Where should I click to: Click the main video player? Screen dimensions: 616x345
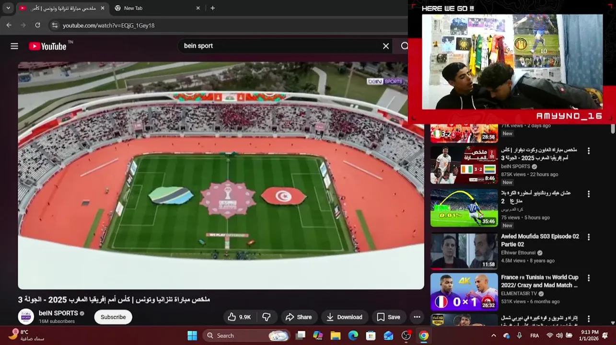click(221, 175)
